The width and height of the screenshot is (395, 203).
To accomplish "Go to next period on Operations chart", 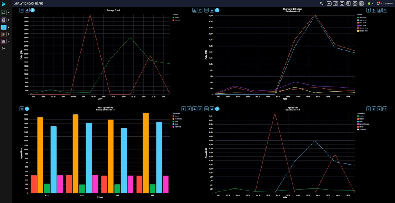I will tap(373, 109).
